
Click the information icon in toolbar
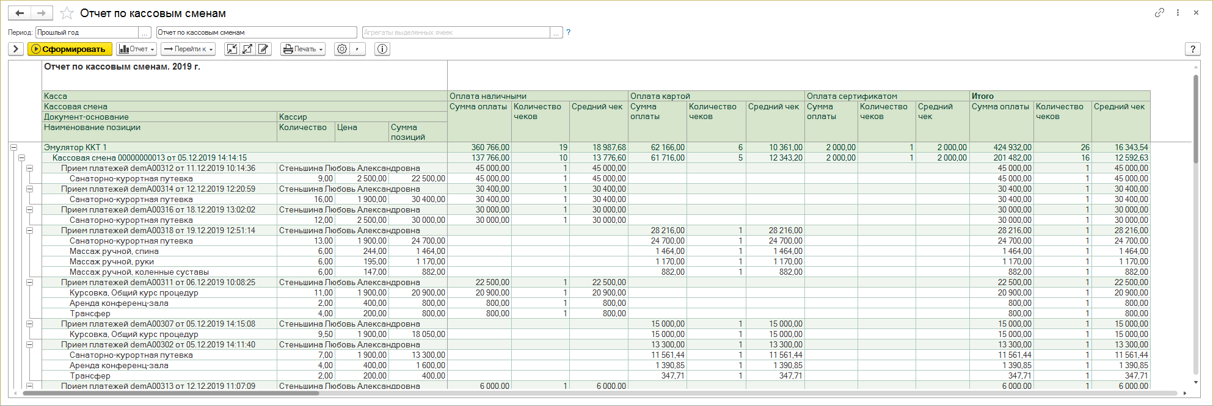382,49
